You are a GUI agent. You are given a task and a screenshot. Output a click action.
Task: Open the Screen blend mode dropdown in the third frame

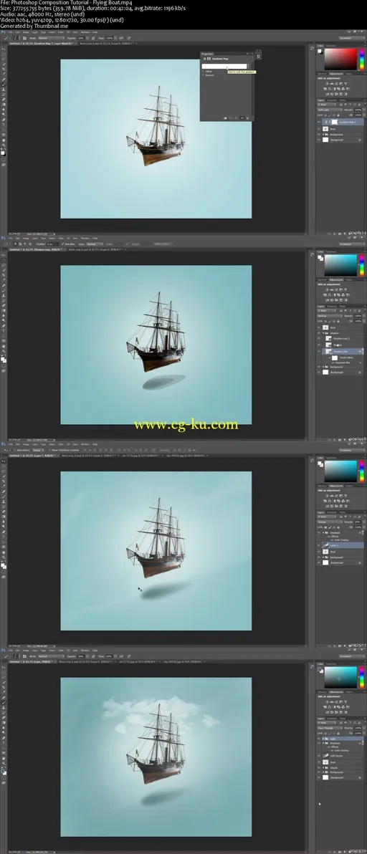point(330,522)
